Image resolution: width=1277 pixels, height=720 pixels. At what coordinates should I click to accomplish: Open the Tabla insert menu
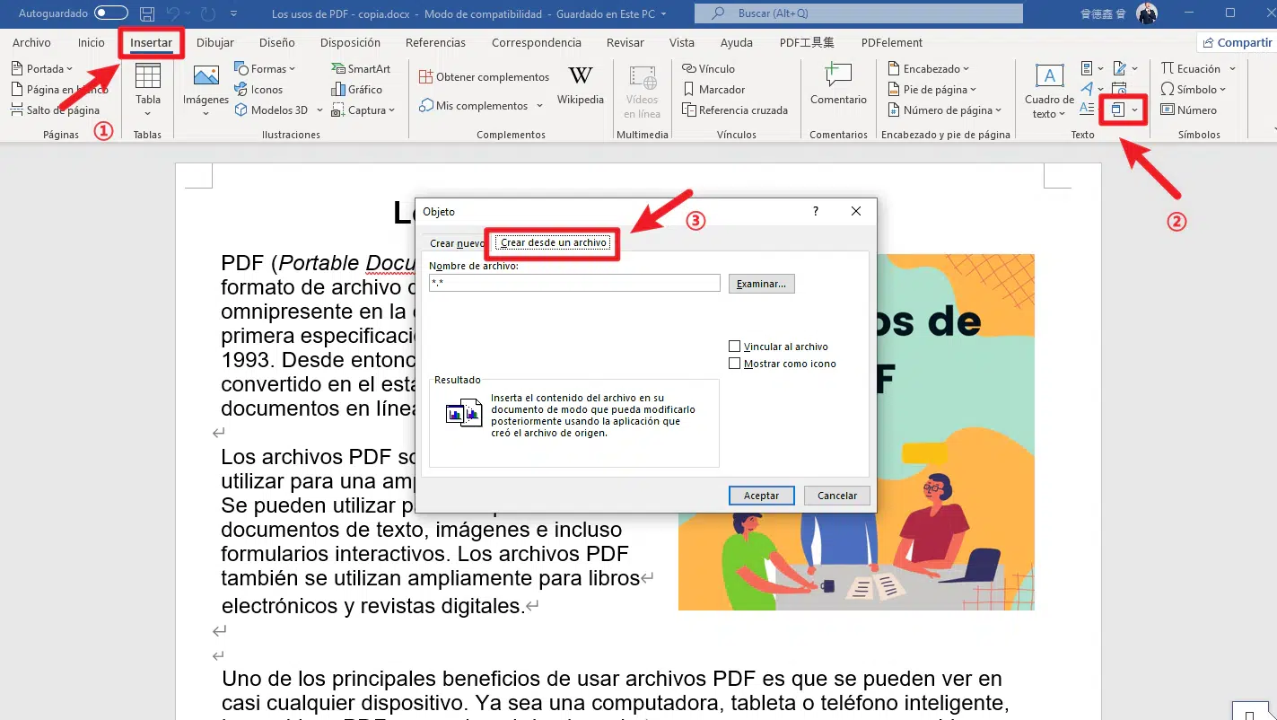click(x=148, y=90)
